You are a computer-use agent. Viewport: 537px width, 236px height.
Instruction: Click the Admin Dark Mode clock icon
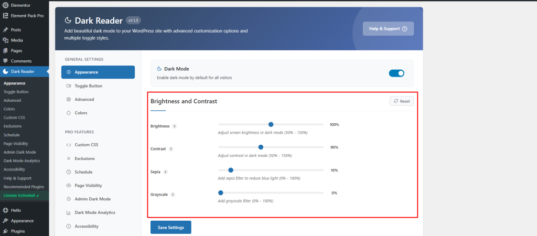click(69, 199)
